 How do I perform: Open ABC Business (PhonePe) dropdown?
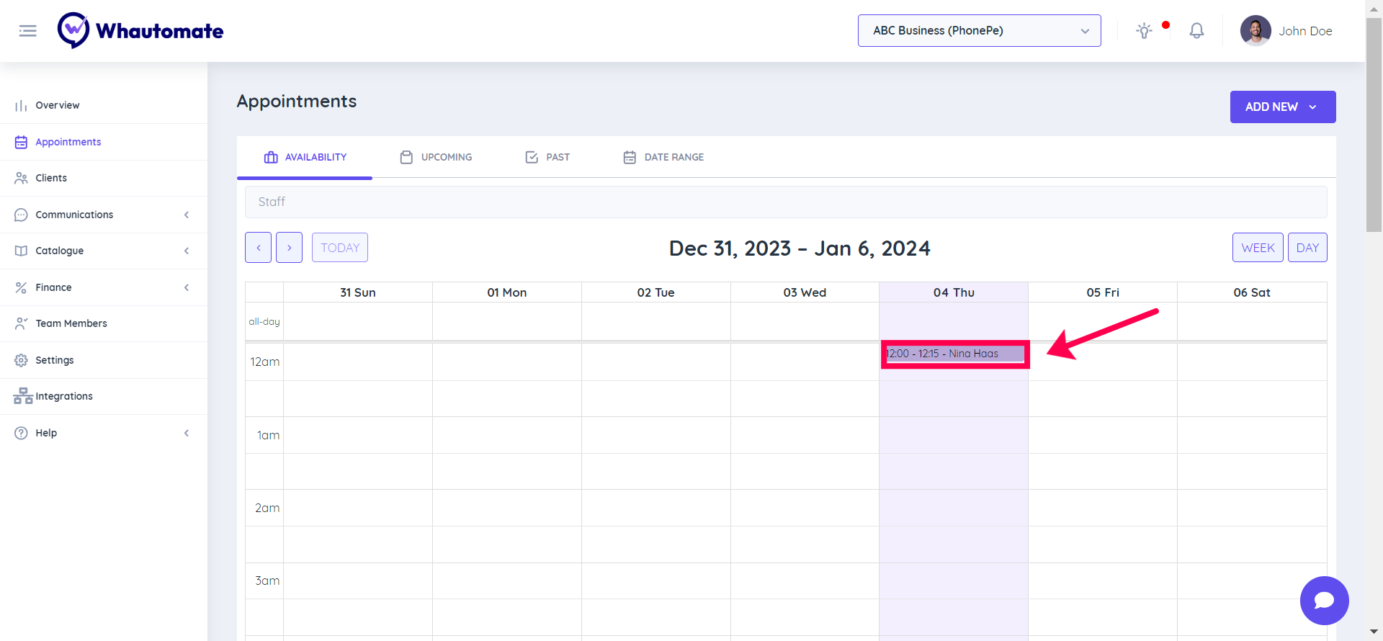(979, 31)
